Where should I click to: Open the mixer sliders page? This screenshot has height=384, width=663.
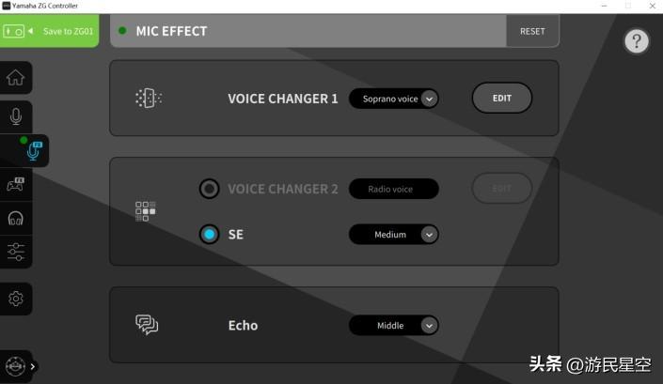click(x=16, y=251)
